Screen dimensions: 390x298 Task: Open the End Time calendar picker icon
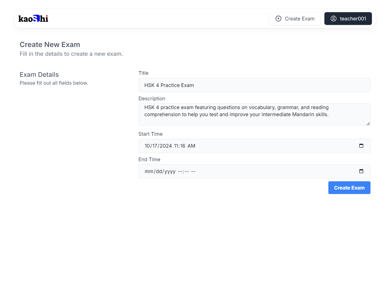(361, 171)
